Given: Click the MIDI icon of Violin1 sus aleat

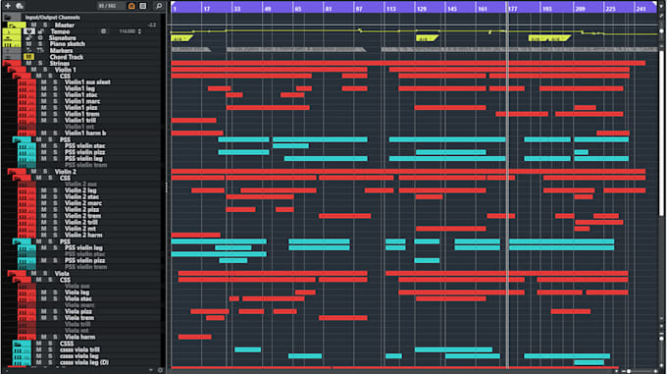Looking at the screenshot, I should pyautogui.click(x=26, y=82).
